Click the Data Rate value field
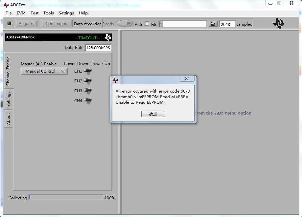 click(98, 48)
